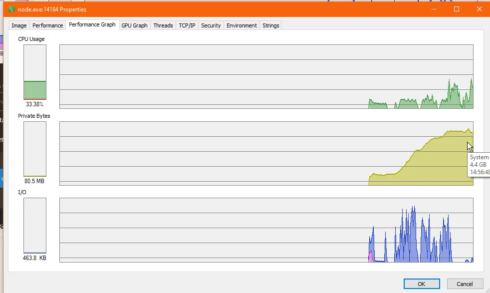490x293 pixels.
Task: Click the Private Bytes label
Action: [34, 116]
